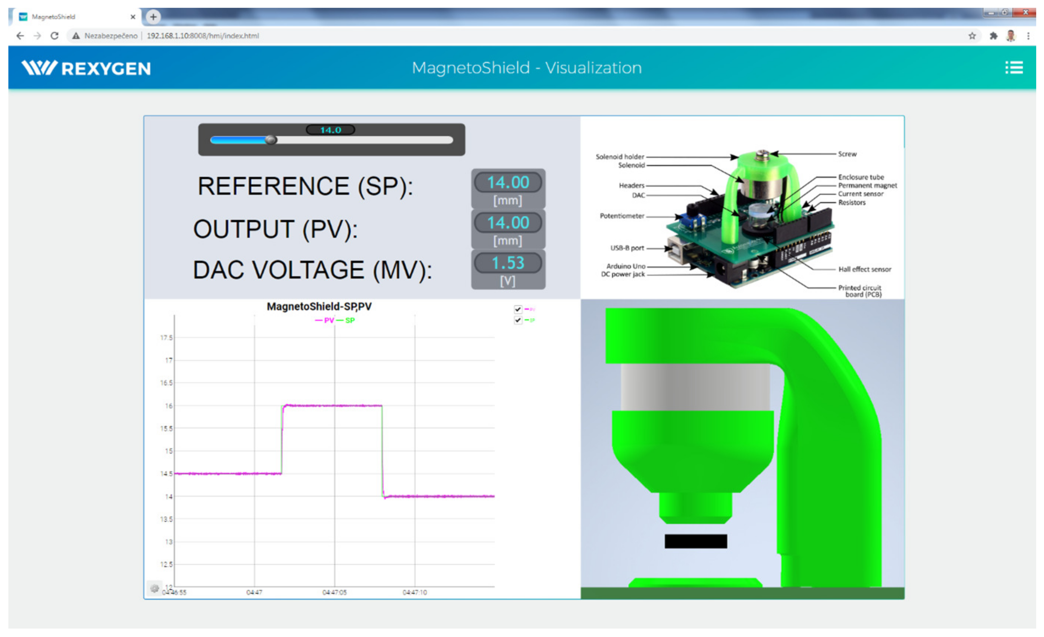Bookmark this page with star icon
The width and height of the screenshot is (1044, 637).
click(x=972, y=36)
